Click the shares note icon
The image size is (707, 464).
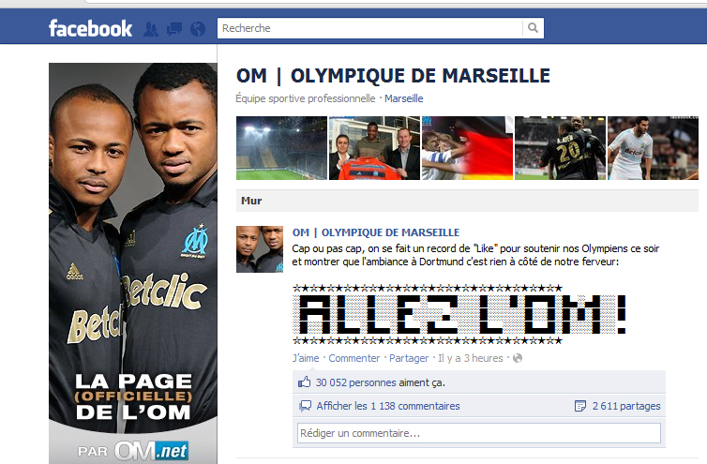pyautogui.click(x=579, y=406)
